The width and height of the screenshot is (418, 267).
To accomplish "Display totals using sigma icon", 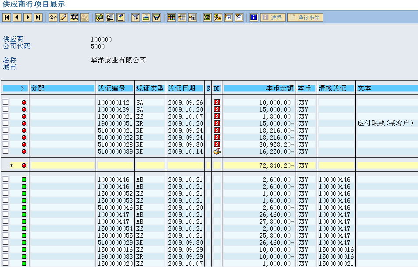I will (x=207, y=18).
